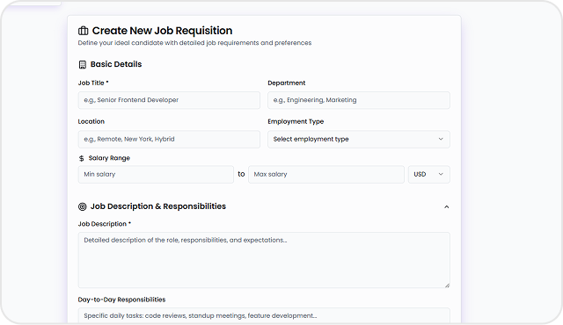
Task: Click the Job Description field label
Action: (x=105, y=224)
